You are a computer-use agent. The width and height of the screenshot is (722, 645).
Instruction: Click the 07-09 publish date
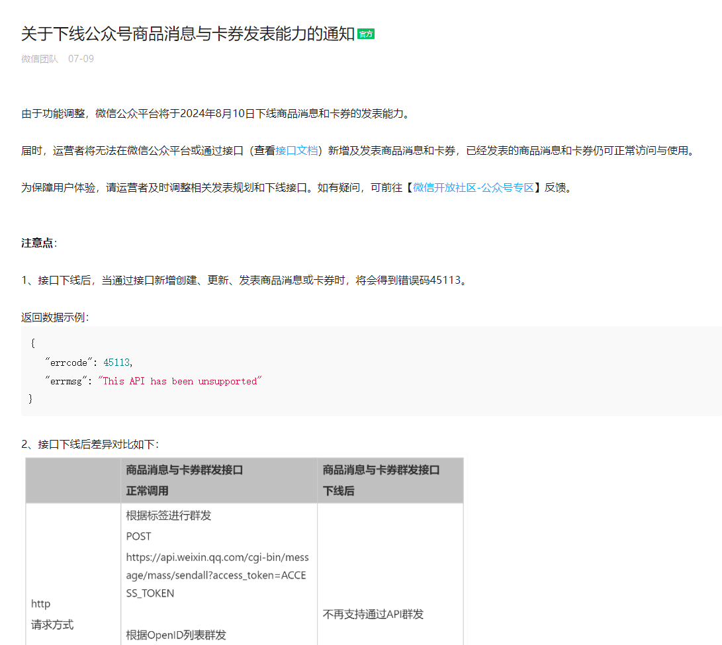81,59
